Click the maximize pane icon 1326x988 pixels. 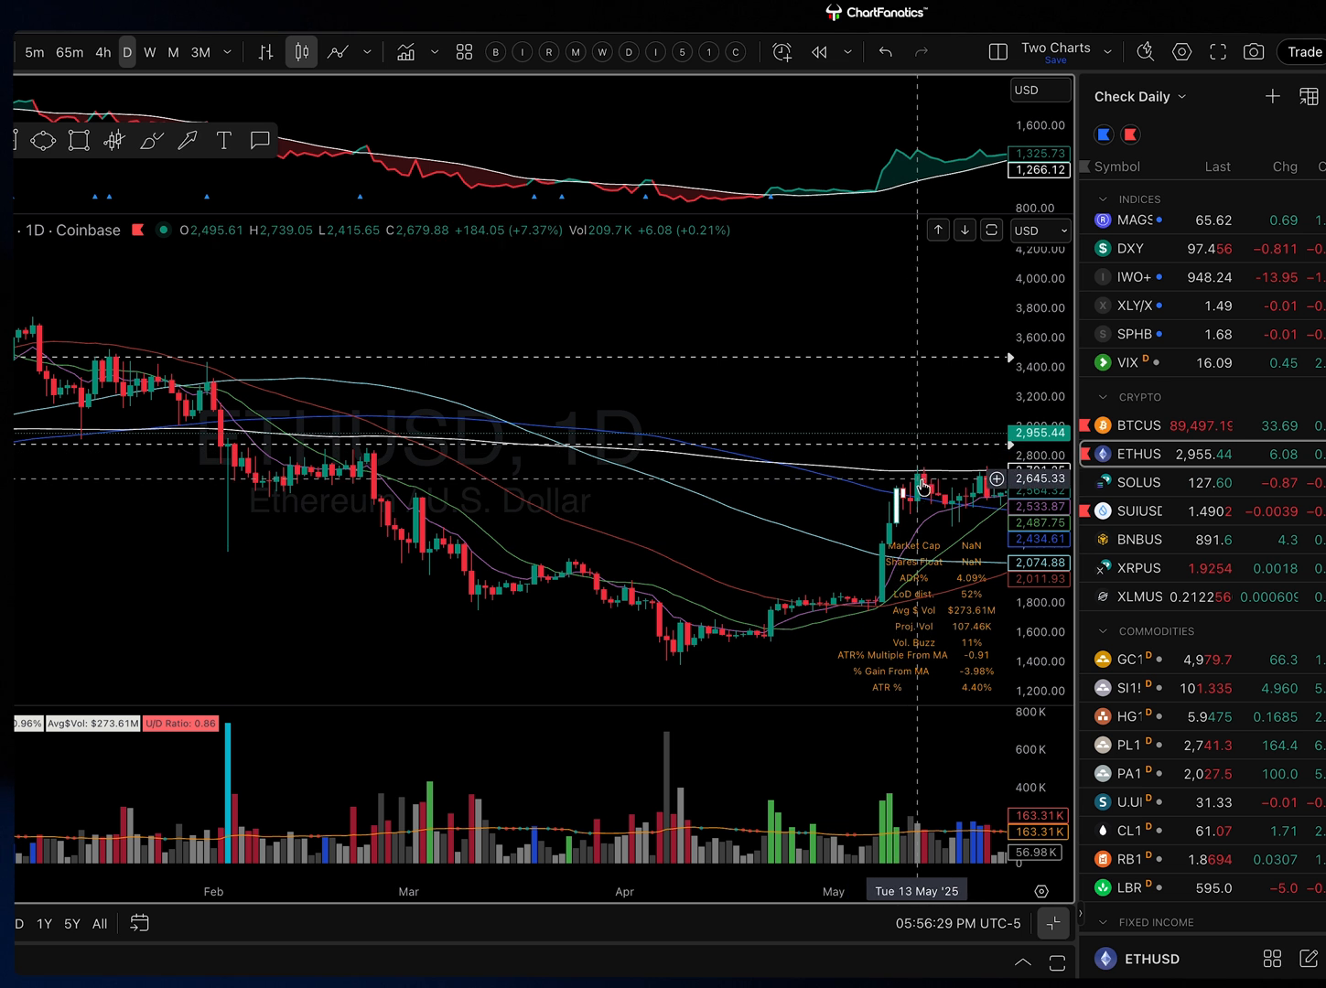click(x=991, y=230)
